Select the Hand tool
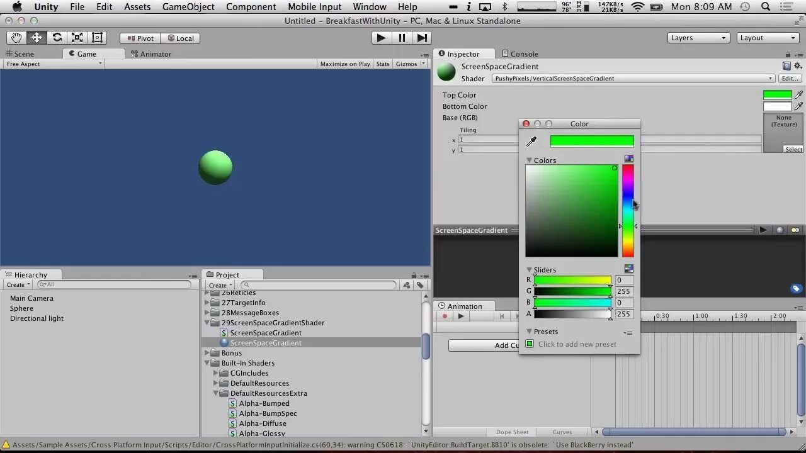The image size is (806, 453). [x=16, y=38]
